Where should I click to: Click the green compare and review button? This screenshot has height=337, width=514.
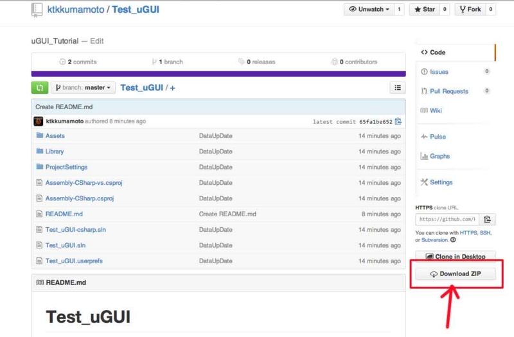[40, 88]
